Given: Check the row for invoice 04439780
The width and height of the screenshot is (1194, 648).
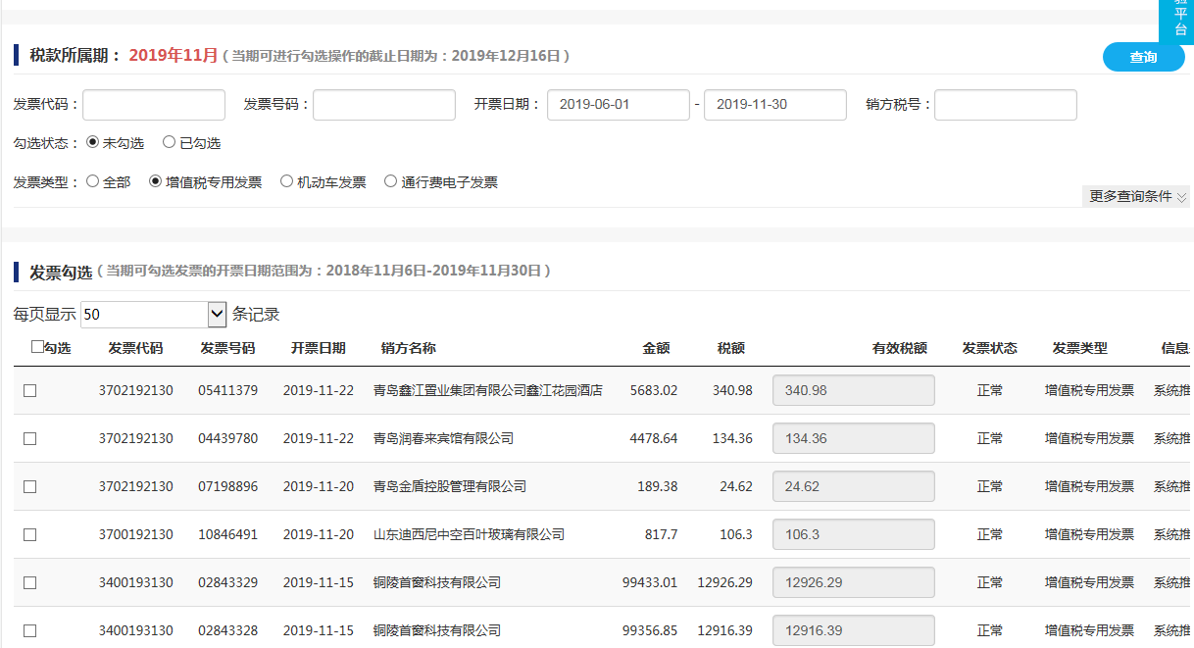Looking at the screenshot, I should (x=29, y=438).
